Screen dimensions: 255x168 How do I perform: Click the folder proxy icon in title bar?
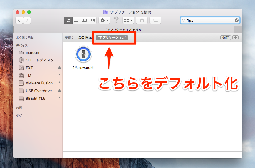106,12
